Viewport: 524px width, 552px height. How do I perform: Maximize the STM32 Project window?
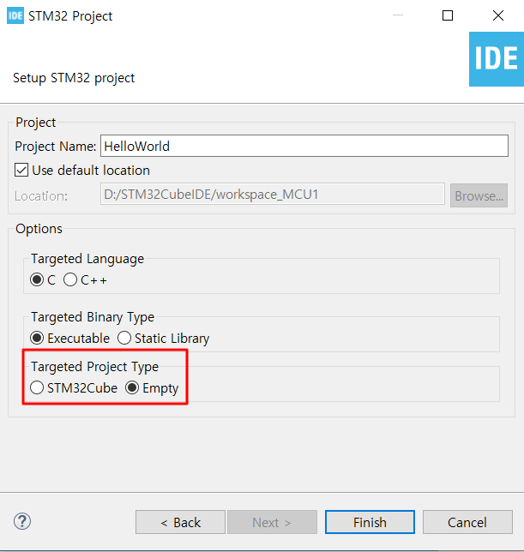tap(448, 15)
